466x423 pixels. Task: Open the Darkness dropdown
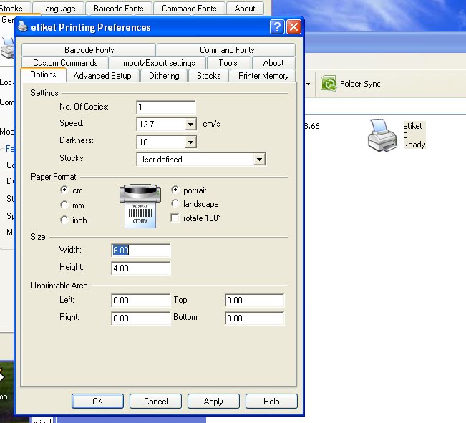pos(190,142)
